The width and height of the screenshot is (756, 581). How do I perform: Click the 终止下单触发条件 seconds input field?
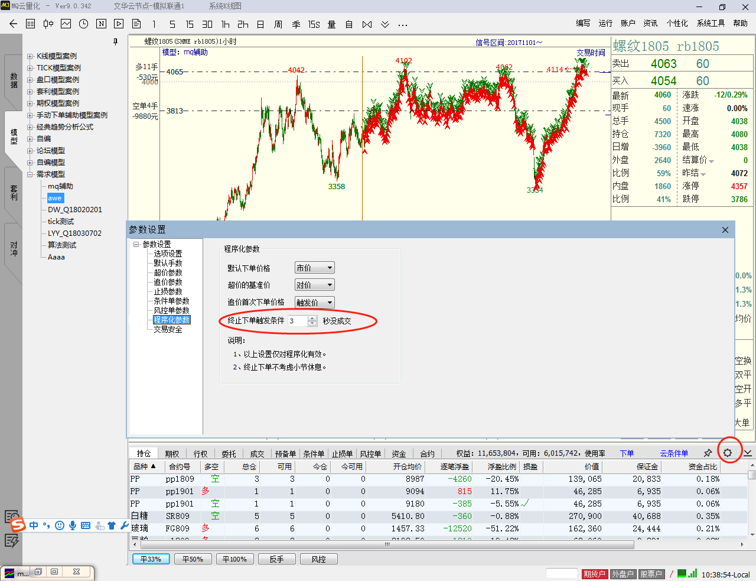[298, 321]
